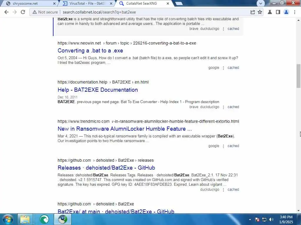Open the AlumniLocker ransomware article link

pyautogui.click(x=125, y=129)
